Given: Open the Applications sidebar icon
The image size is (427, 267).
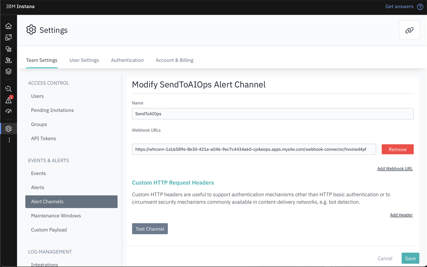Looking at the screenshot, I should 9,49.
